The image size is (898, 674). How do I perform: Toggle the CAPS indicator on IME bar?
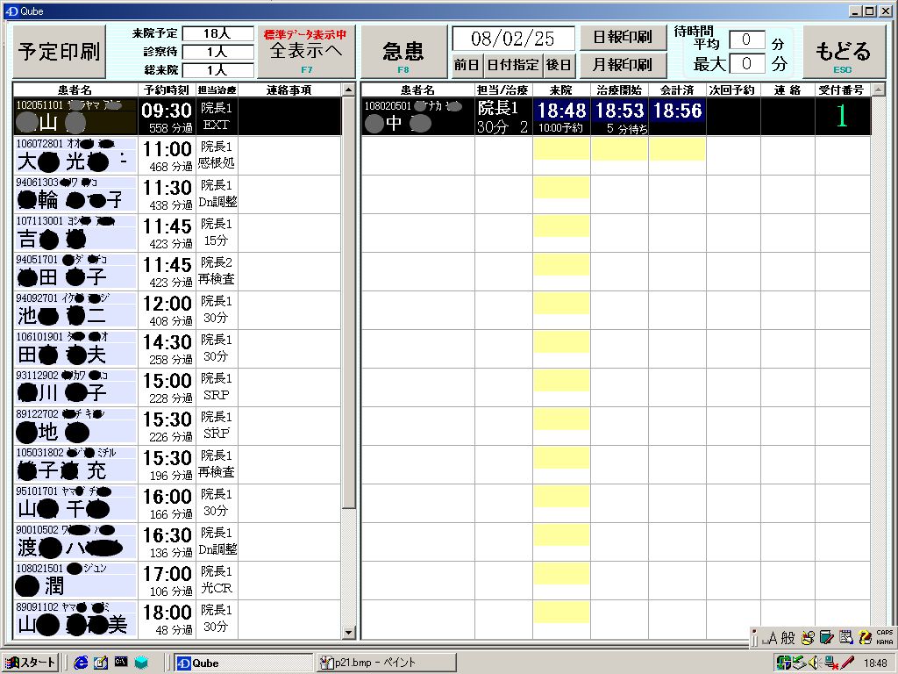tap(884, 633)
